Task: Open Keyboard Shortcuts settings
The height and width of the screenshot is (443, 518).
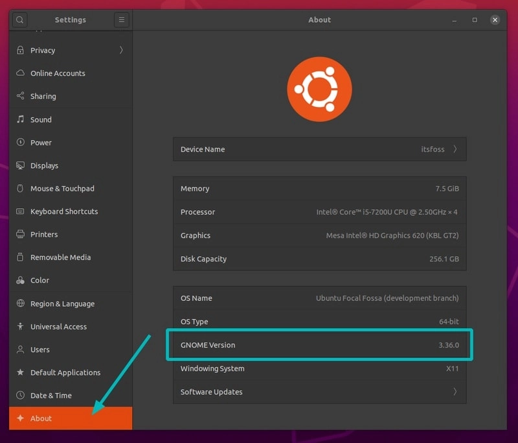Action: [62, 211]
